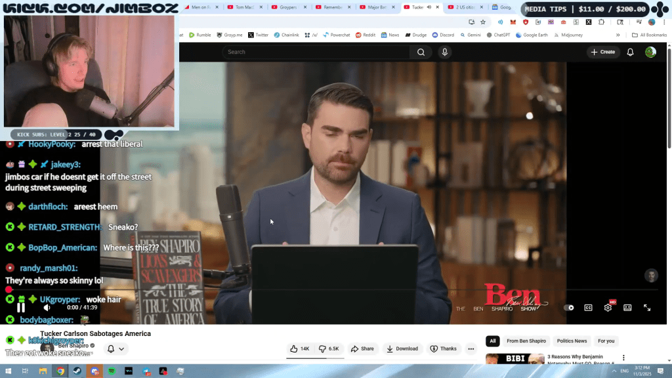
Task: Enter fullscreen on the video player
Action: [x=648, y=307]
